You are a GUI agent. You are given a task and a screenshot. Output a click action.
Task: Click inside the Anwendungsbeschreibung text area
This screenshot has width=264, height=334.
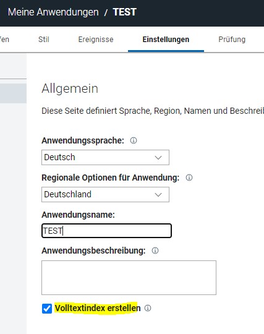click(x=129, y=278)
